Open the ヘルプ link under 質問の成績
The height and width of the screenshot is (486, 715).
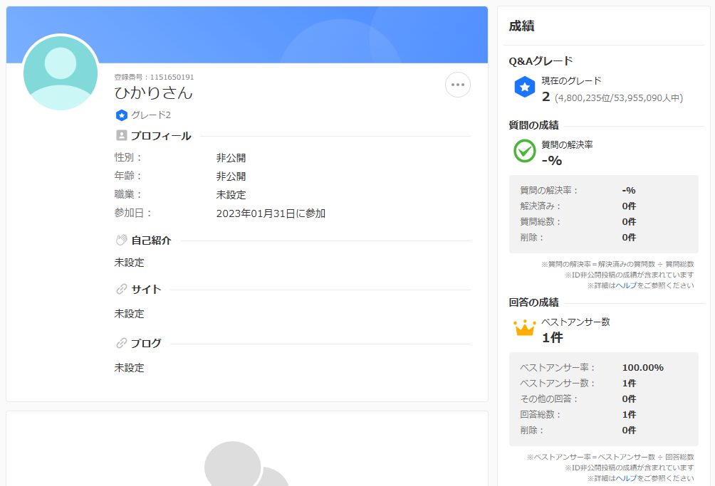click(626, 285)
